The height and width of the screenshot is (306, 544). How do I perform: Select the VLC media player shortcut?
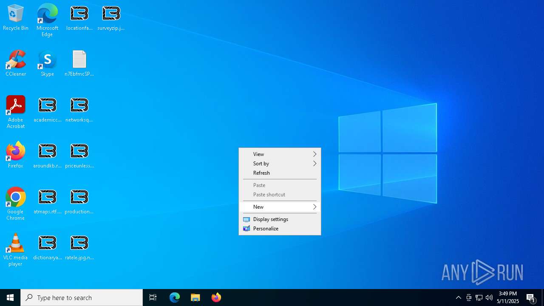pyautogui.click(x=16, y=250)
